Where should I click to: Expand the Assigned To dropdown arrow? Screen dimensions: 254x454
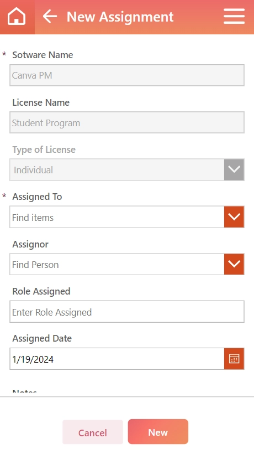click(234, 217)
